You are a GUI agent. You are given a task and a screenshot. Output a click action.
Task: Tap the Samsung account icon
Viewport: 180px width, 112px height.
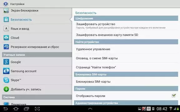6,71
